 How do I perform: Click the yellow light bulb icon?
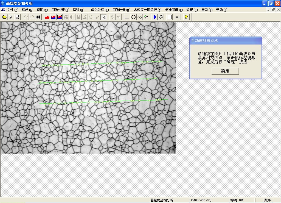pos(186,17)
